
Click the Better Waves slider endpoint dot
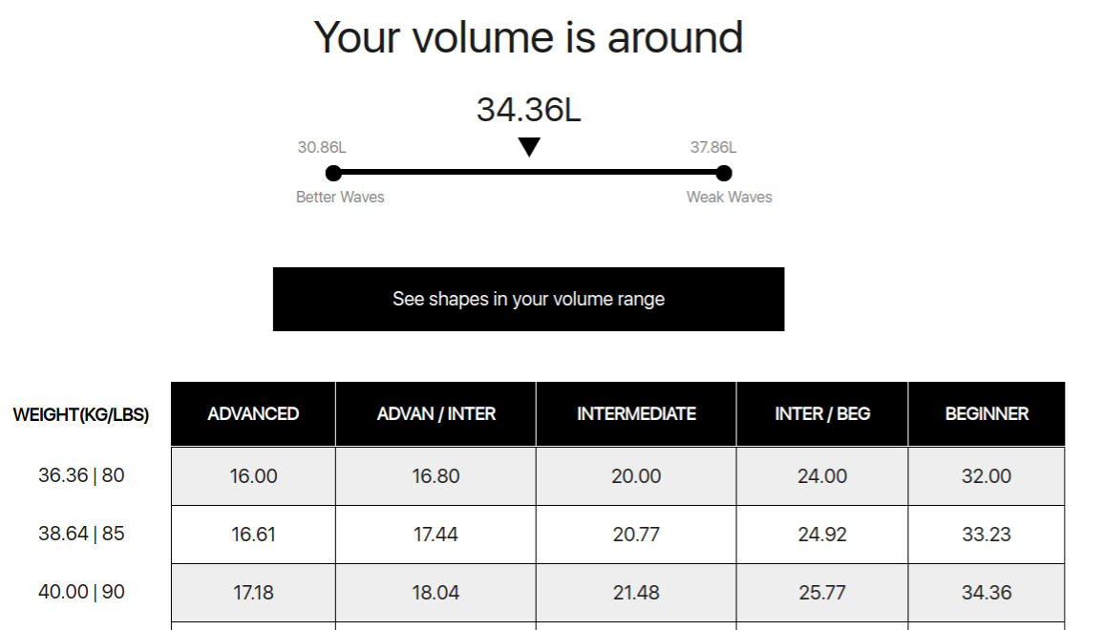click(333, 173)
